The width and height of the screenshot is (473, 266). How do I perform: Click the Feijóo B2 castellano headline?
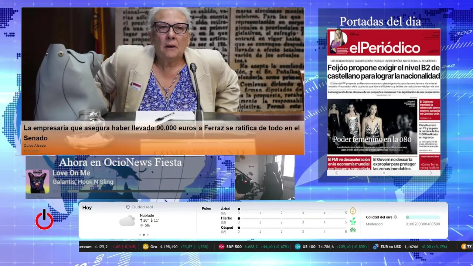pyautogui.click(x=384, y=72)
